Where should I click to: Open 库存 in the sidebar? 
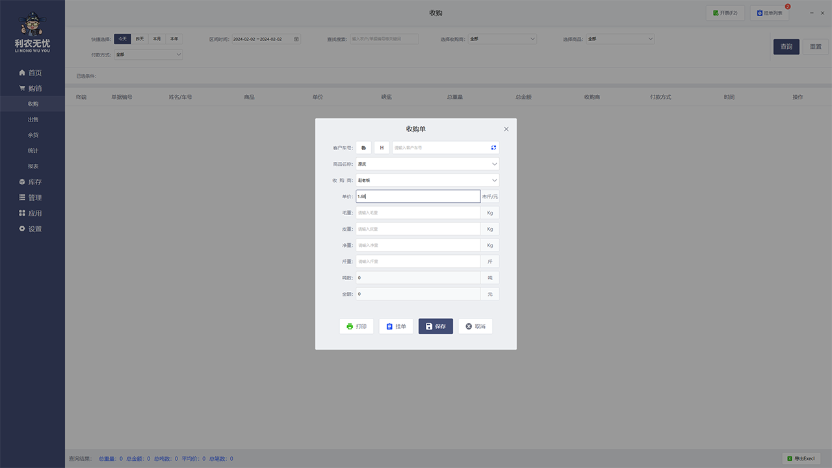tap(34, 182)
